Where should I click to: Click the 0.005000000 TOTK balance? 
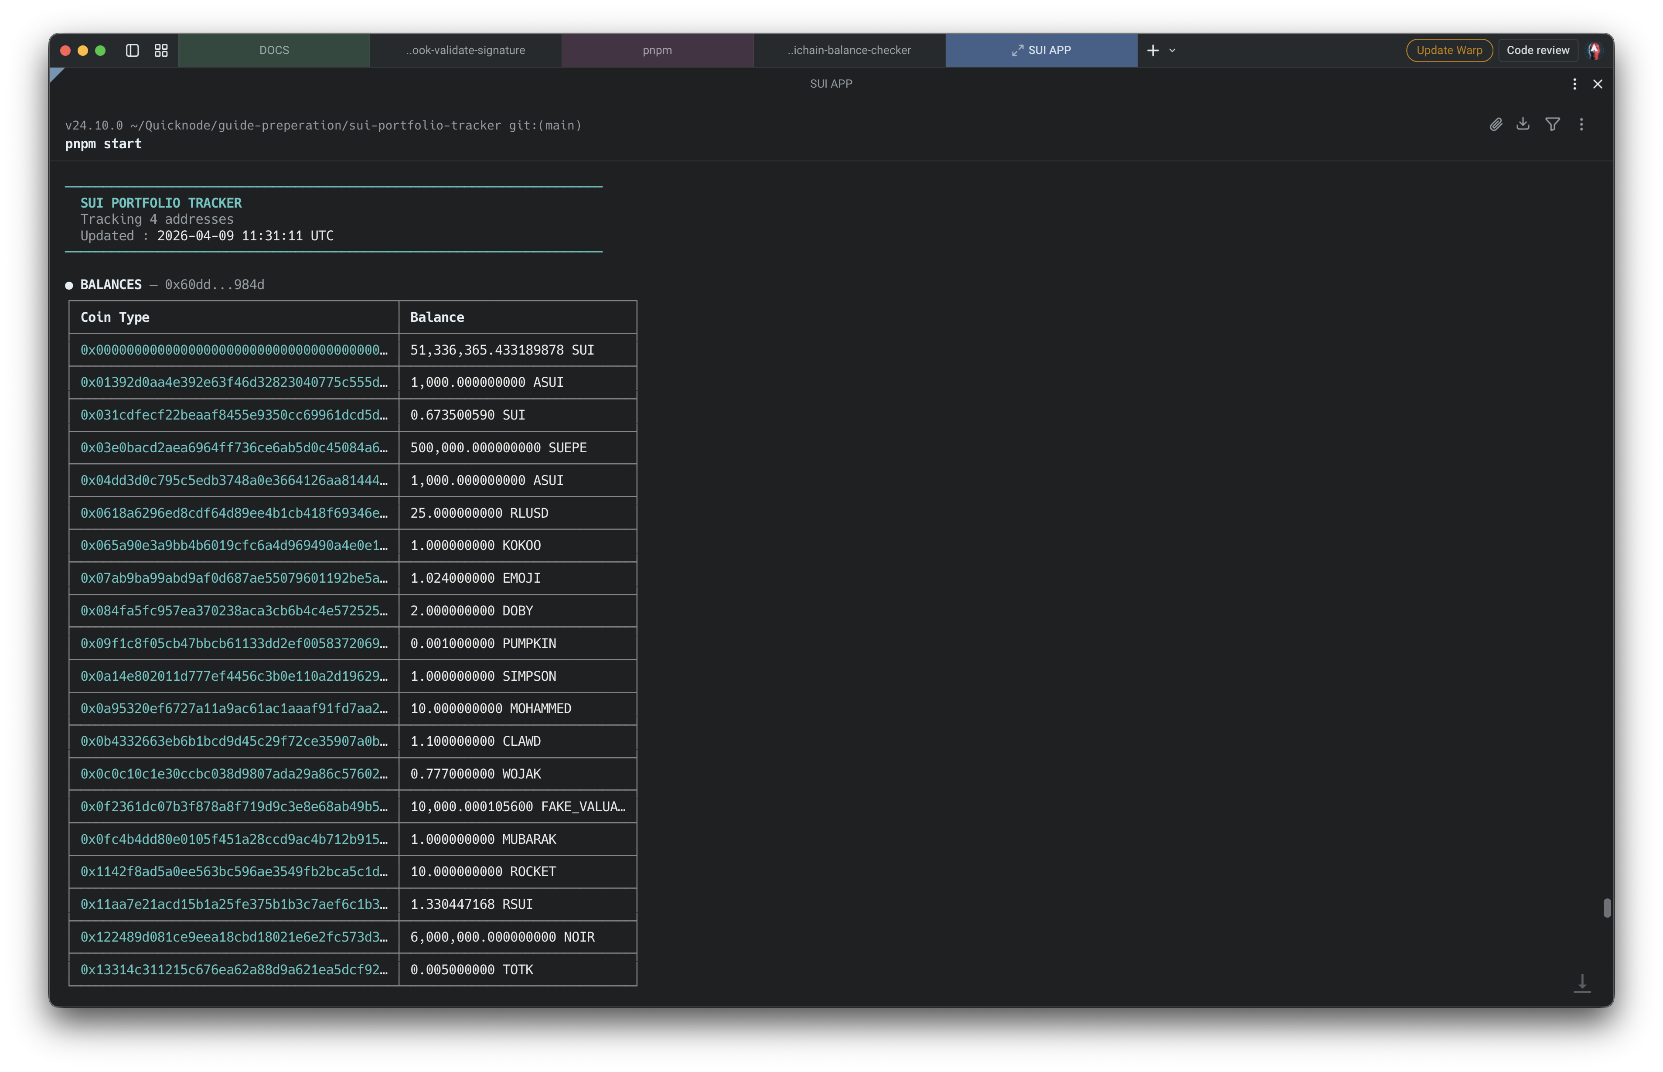tap(471, 970)
